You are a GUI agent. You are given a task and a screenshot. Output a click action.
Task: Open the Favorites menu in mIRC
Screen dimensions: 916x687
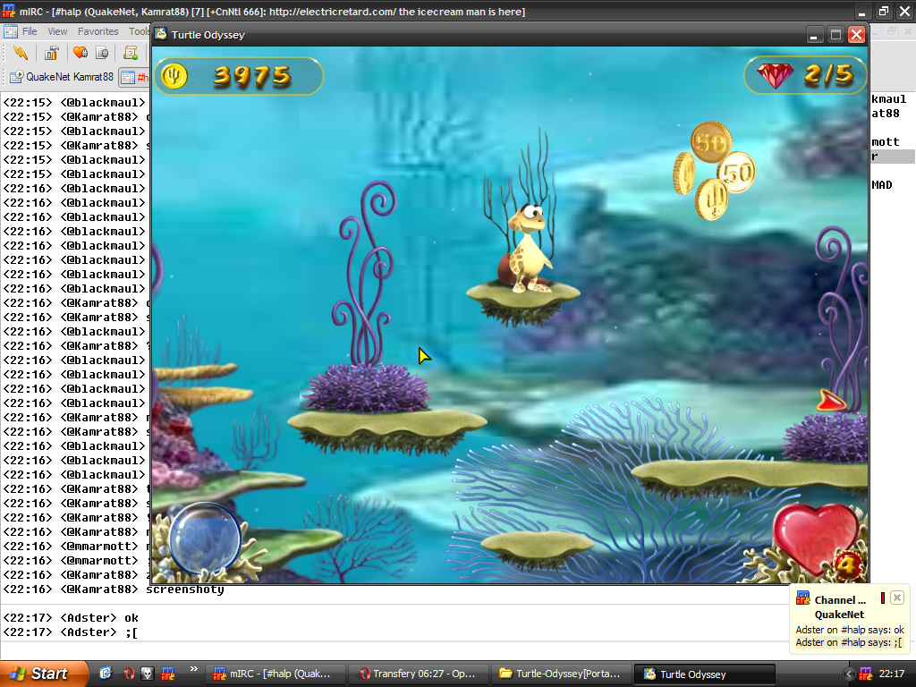pos(98,31)
